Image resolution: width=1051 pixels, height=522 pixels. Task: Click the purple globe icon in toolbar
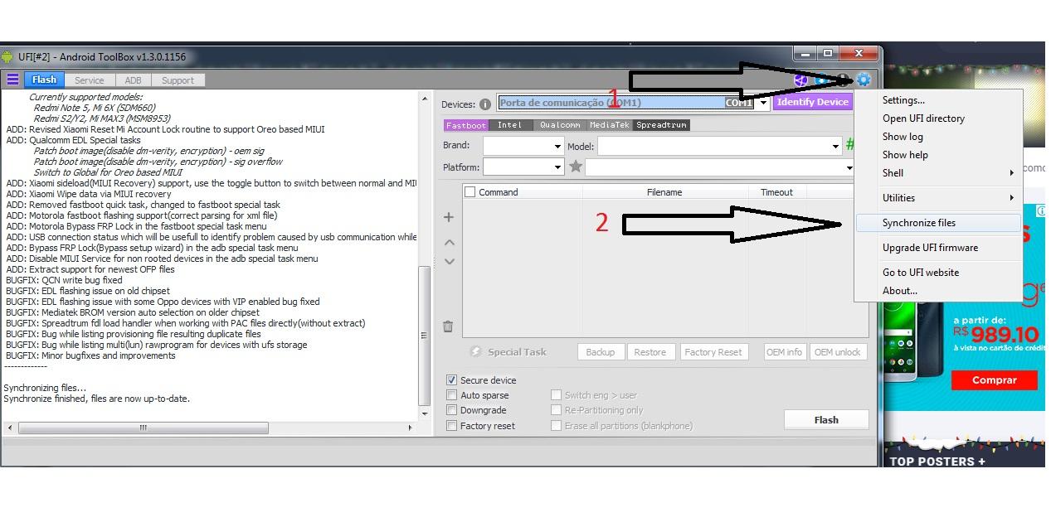coord(800,80)
